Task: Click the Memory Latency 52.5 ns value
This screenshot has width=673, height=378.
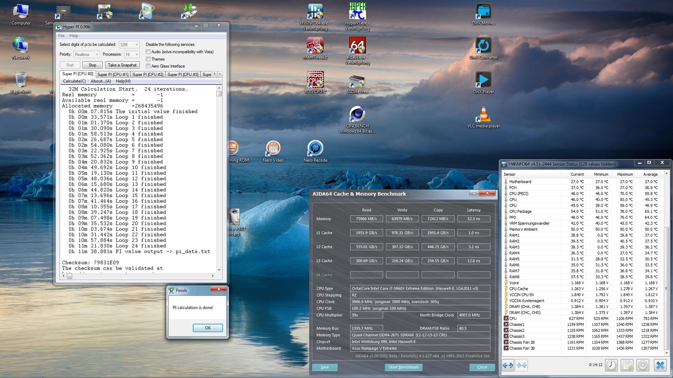Action: coord(473,219)
